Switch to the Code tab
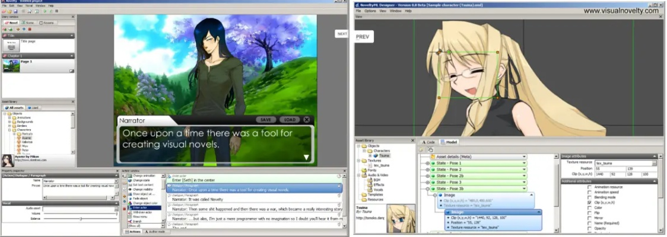The width and height of the screenshot is (667, 237). click(429, 142)
